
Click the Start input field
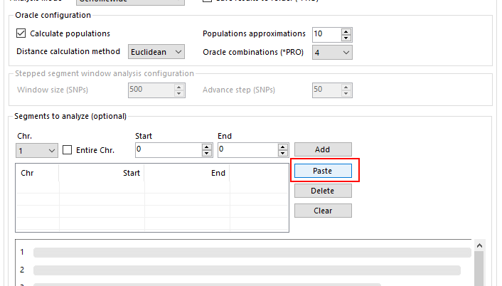pos(168,150)
